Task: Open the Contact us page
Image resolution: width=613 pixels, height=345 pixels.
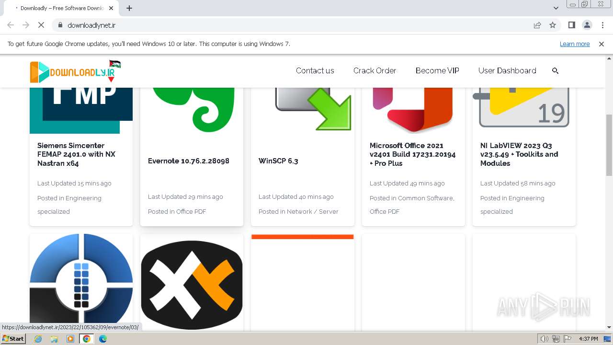Action: pos(315,70)
